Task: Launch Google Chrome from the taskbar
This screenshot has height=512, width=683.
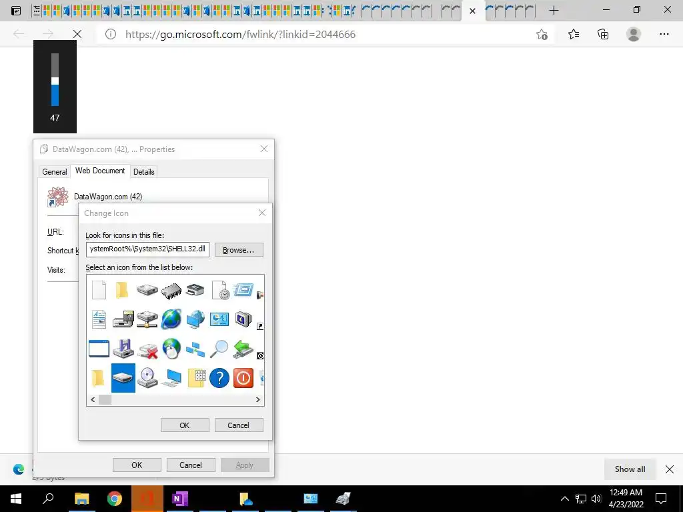Action: click(115, 499)
